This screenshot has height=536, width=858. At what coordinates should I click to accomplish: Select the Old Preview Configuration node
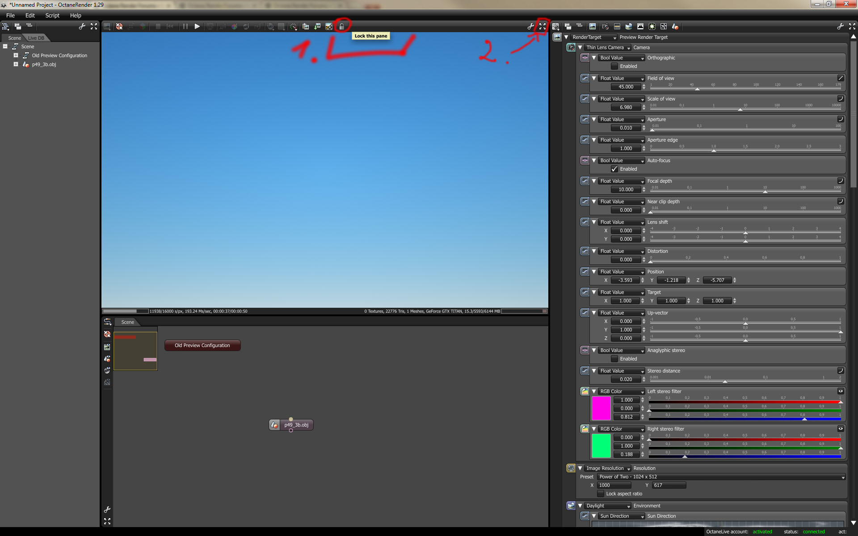point(202,345)
